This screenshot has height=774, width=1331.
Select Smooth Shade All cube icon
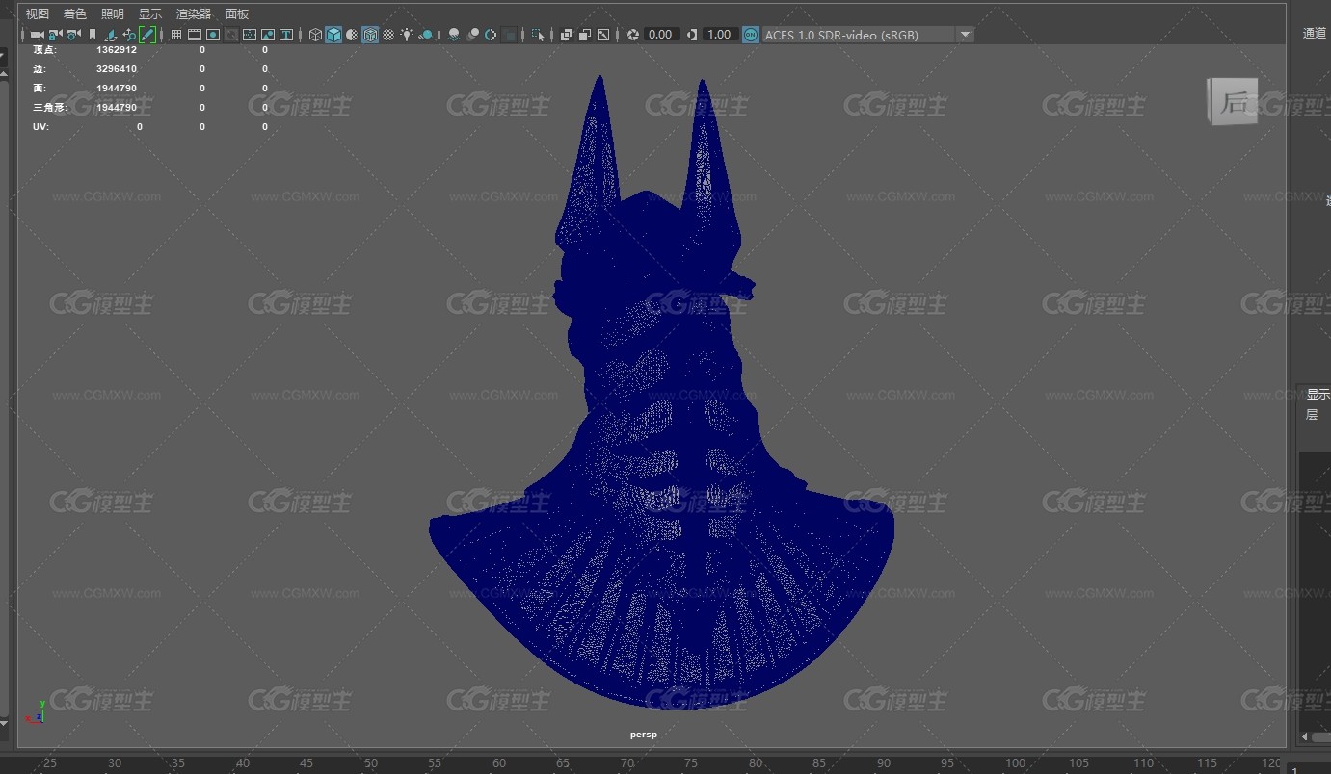point(333,35)
